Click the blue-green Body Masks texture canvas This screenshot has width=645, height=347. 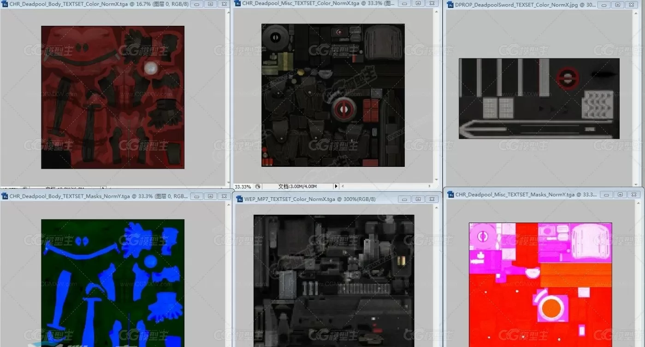click(112, 283)
